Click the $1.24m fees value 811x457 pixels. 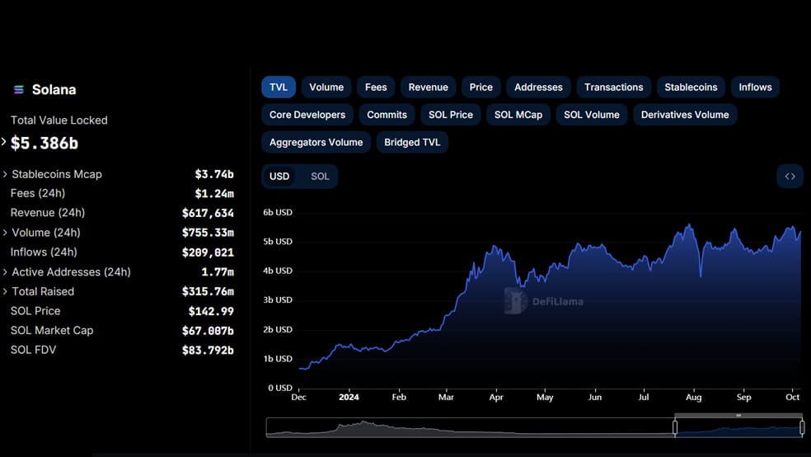(214, 194)
